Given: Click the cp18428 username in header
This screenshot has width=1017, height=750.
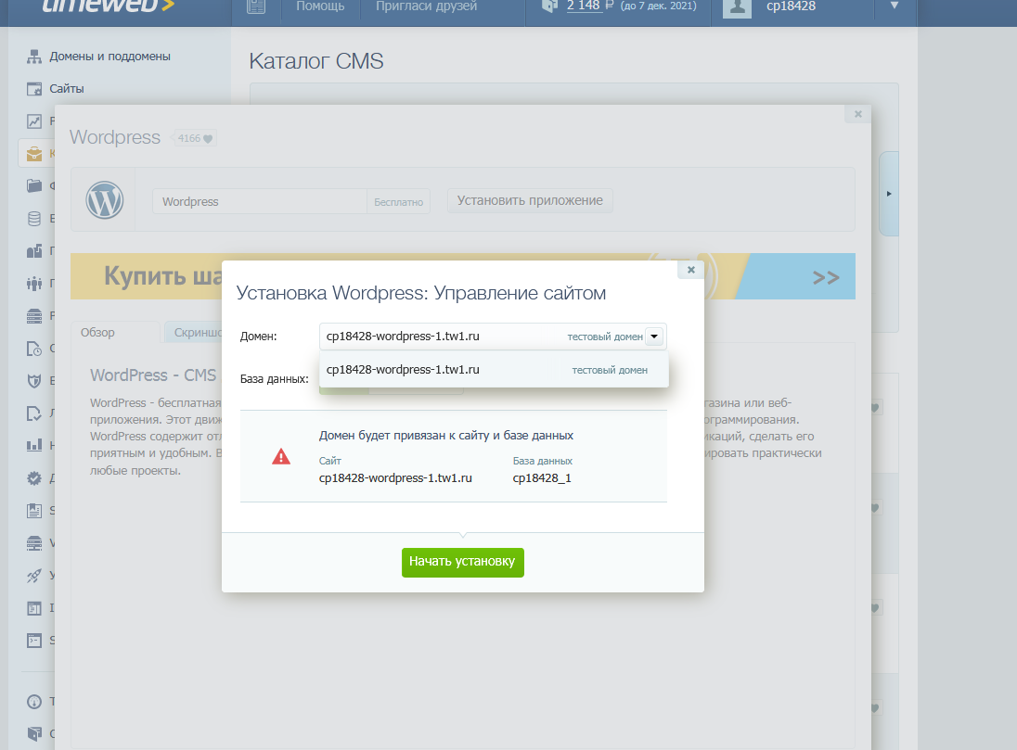Looking at the screenshot, I should click(x=791, y=6).
